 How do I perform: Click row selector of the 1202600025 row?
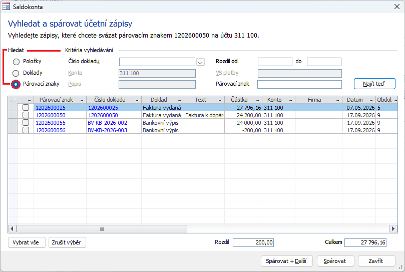pos(13,108)
